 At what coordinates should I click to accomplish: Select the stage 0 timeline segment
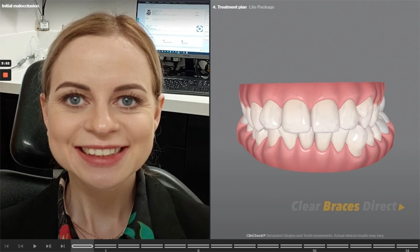click(82, 246)
